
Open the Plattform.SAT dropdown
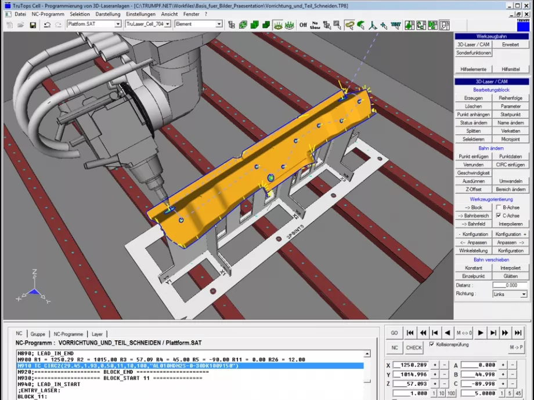(118, 24)
